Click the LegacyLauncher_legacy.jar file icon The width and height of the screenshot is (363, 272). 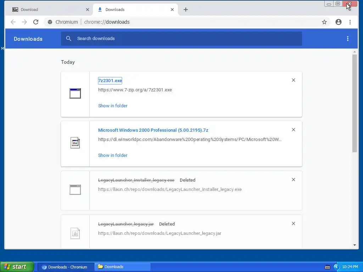[x=75, y=233]
